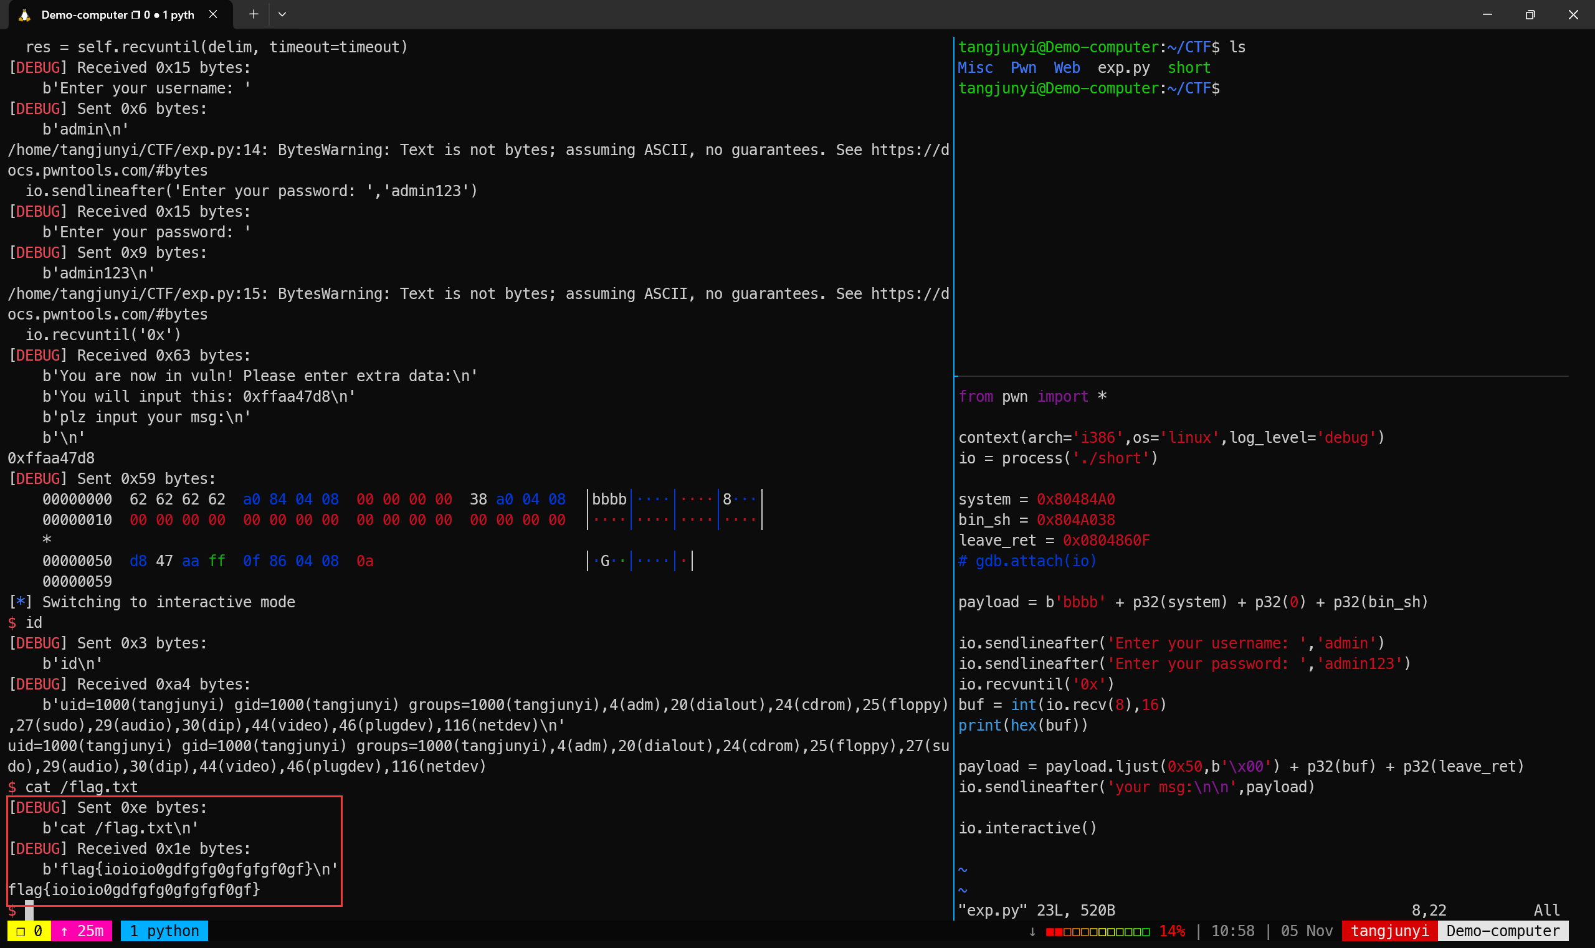Click the Web directory name
Image resolution: width=1595 pixels, height=948 pixels.
[x=1067, y=68]
